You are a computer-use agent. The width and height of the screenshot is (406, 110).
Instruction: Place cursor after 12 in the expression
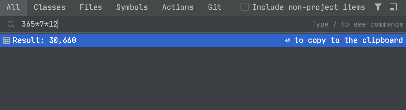coord(58,24)
